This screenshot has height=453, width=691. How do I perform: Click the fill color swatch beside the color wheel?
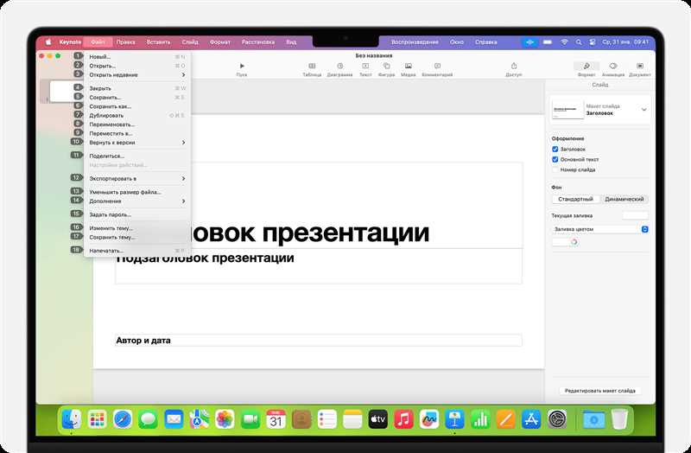[x=560, y=242]
